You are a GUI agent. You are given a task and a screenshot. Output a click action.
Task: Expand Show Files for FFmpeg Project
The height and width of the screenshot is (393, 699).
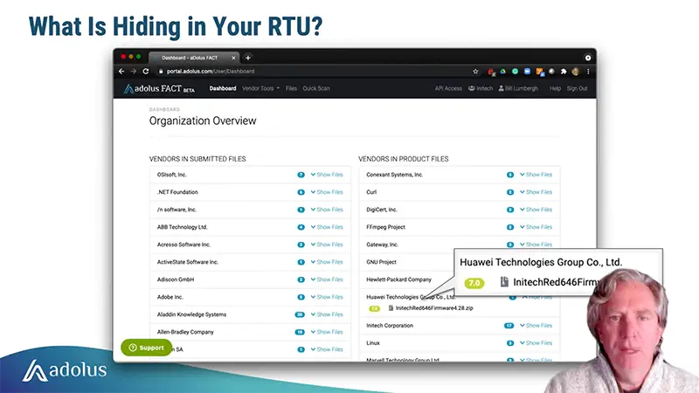pyautogui.click(x=536, y=227)
